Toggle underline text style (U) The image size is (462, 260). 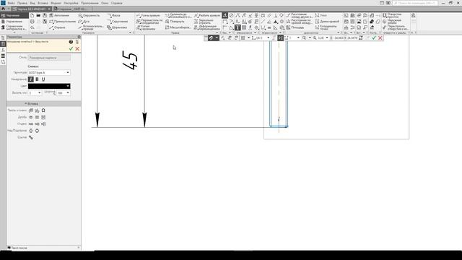(x=43, y=79)
